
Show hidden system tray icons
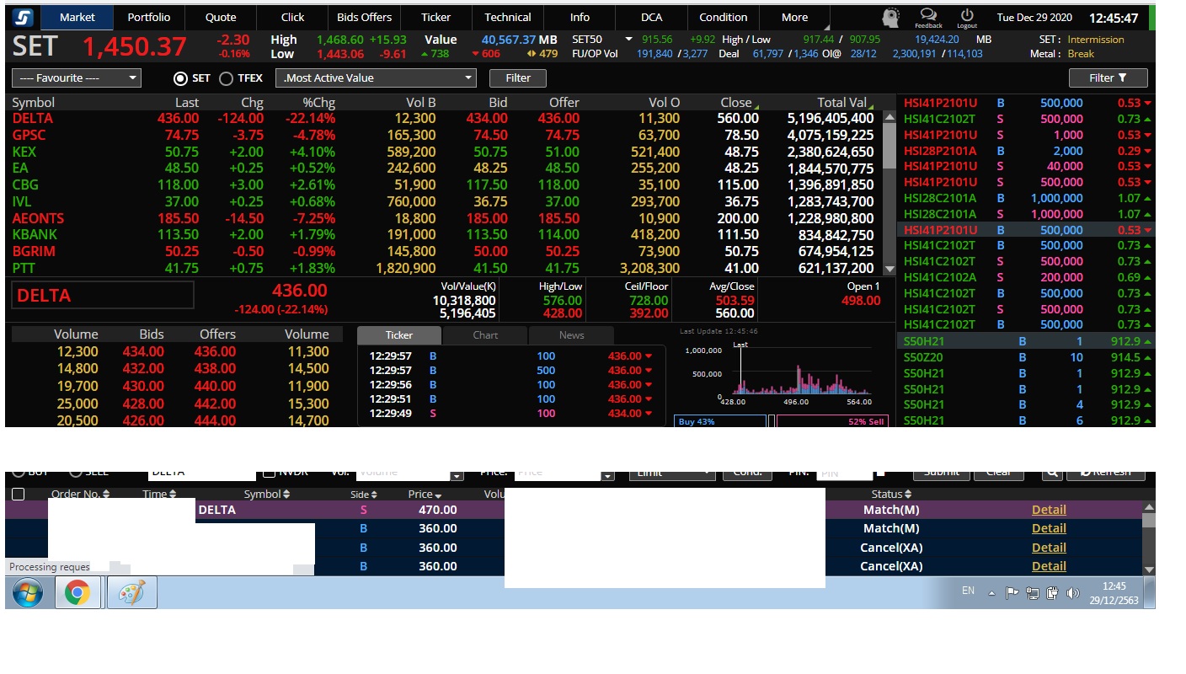point(992,592)
